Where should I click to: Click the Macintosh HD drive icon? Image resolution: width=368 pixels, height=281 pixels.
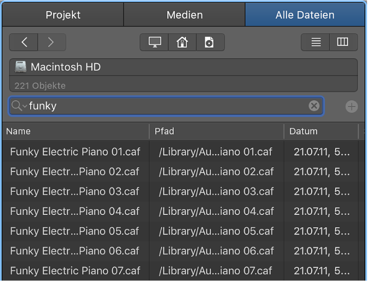[x=21, y=67]
